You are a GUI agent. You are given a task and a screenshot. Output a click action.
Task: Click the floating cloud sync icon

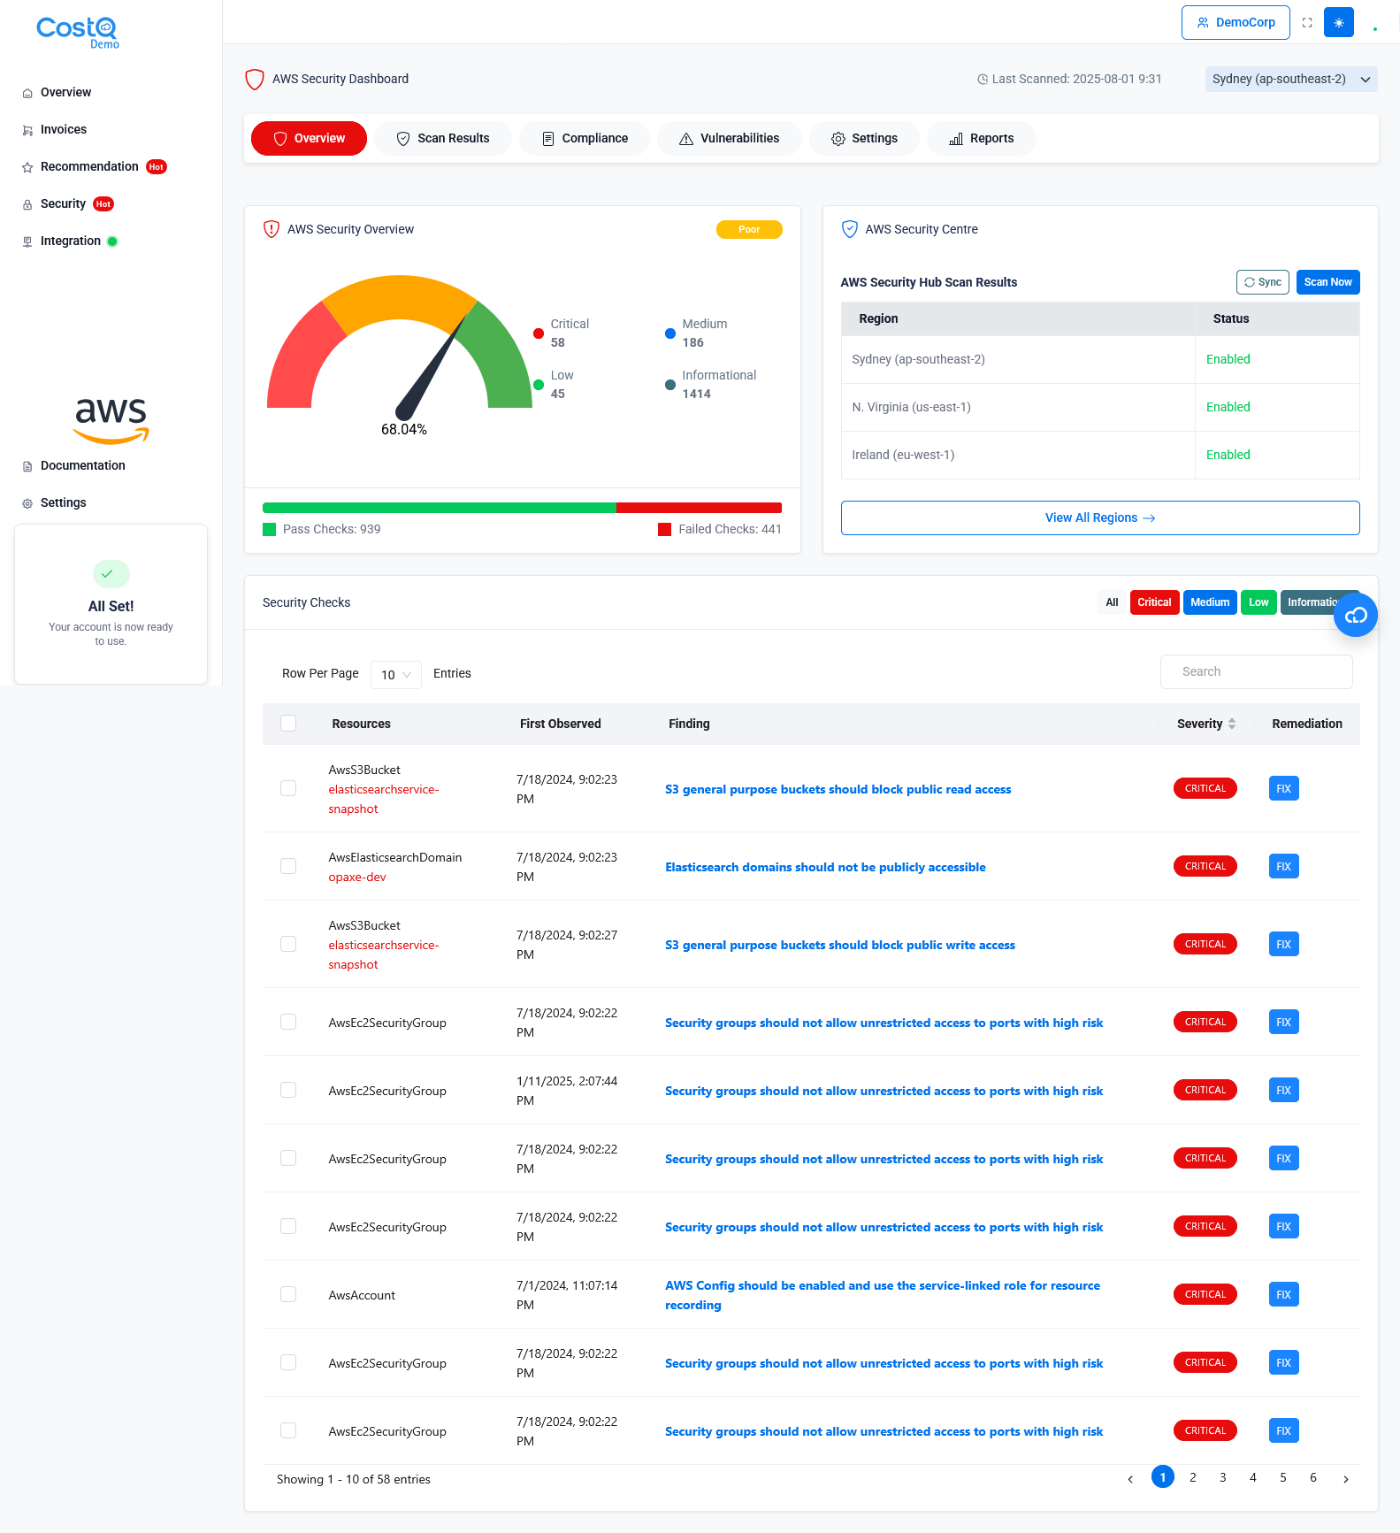[x=1355, y=616]
